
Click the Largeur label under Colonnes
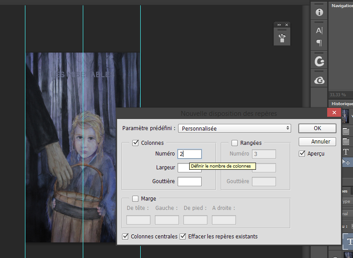coord(166,168)
